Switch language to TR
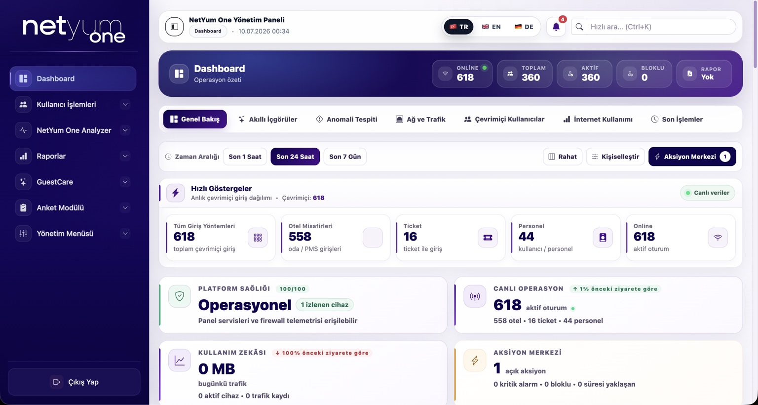 click(x=458, y=27)
